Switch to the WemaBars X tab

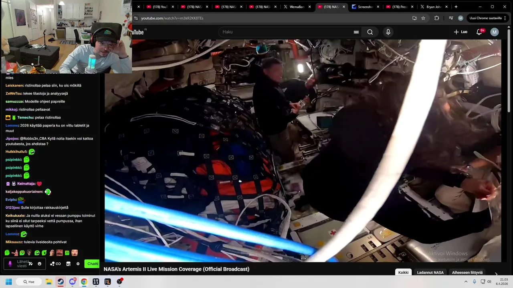[297, 7]
